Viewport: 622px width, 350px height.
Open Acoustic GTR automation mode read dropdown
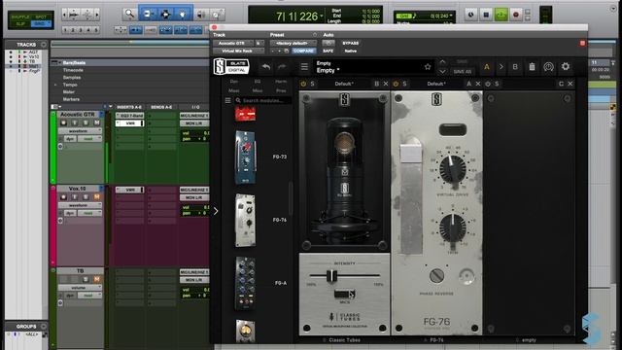(89, 138)
